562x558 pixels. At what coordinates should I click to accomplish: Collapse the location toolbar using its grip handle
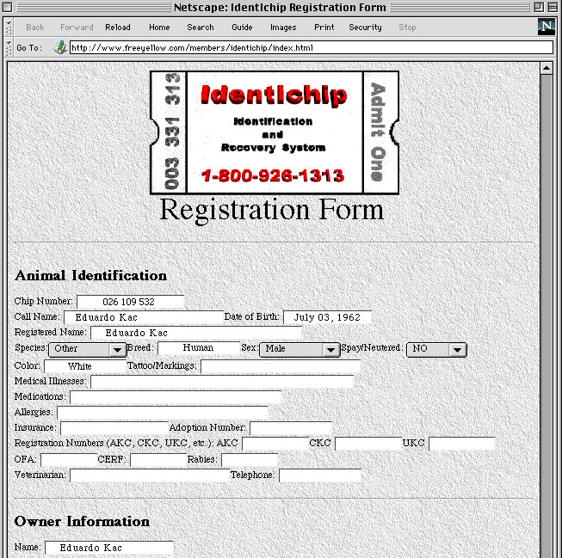point(9,47)
